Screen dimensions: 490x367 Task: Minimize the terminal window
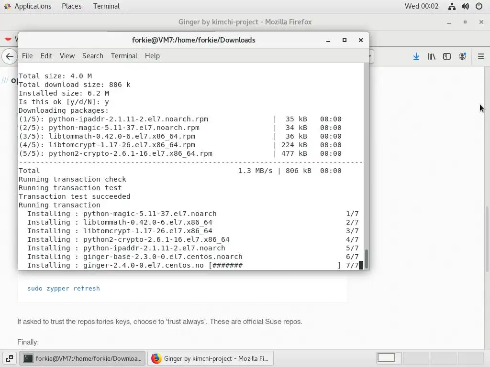tap(328, 40)
